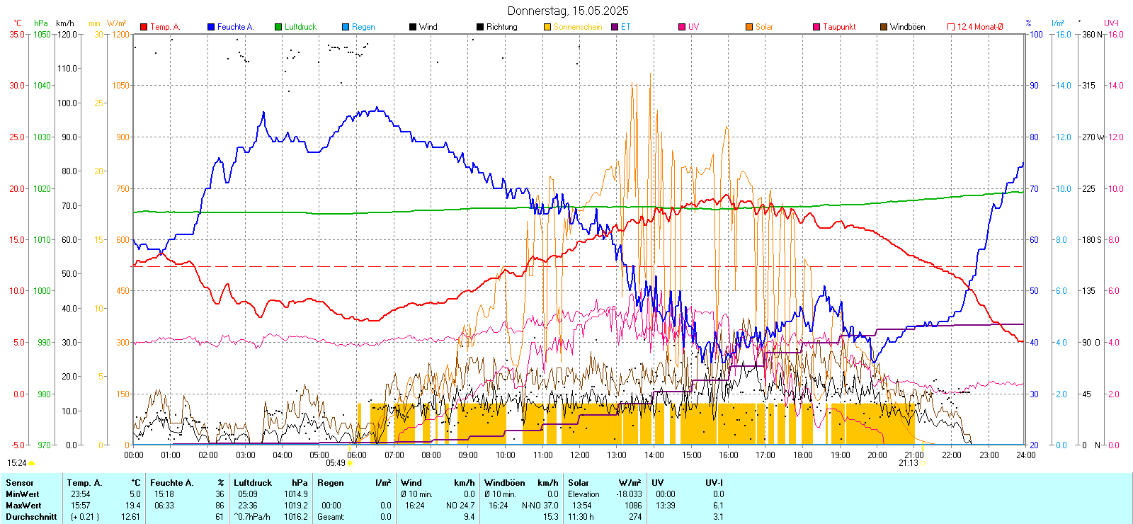
Task: Click the sunset icon beside 21:13
Action: pos(922,463)
